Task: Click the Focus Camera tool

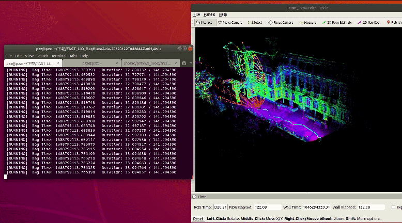Action: click(x=281, y=23)
